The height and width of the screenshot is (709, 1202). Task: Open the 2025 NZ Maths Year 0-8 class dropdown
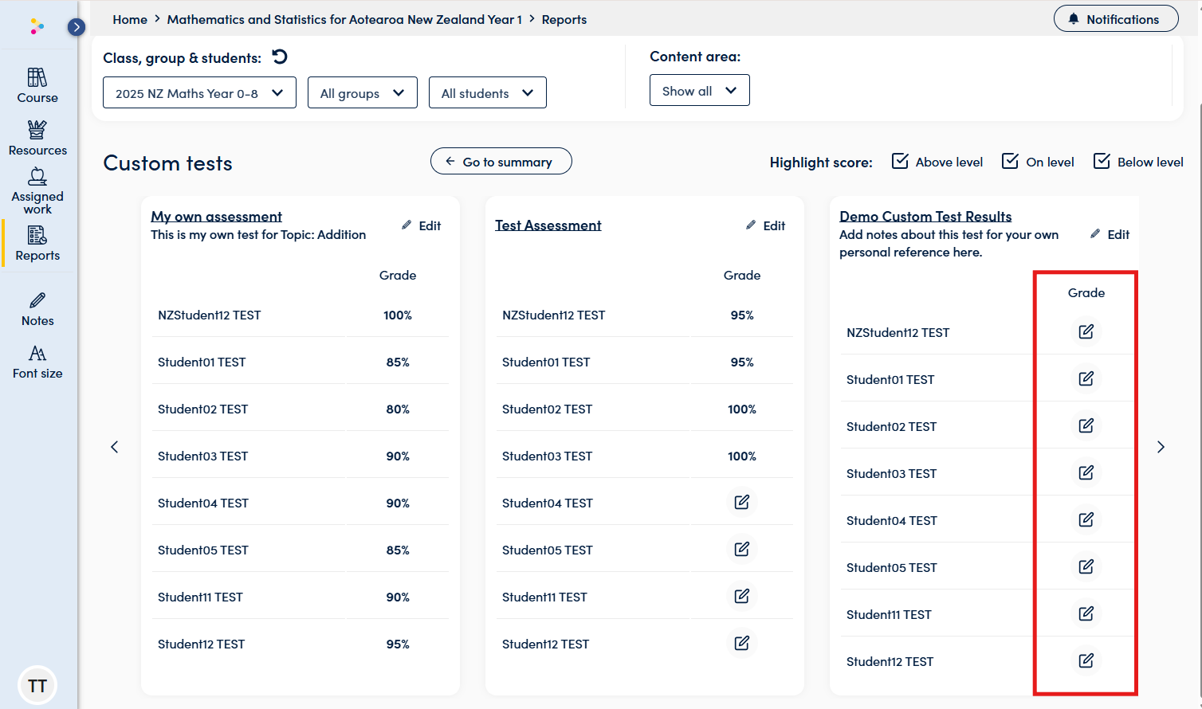[x=199, y=92]
